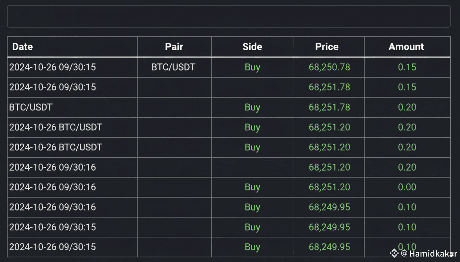Select the 0.00 amount cell
Screen dimensions: 460x262
click(x=407, y=187)
